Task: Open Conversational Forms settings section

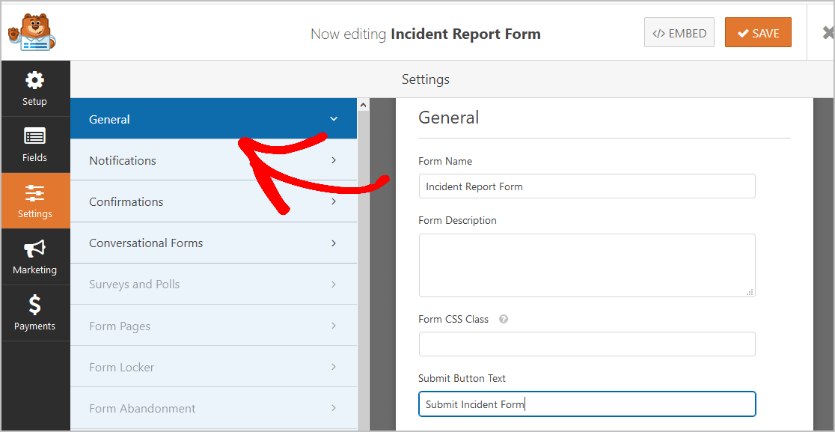Action: pyautogui.click(x=213, y=243)
